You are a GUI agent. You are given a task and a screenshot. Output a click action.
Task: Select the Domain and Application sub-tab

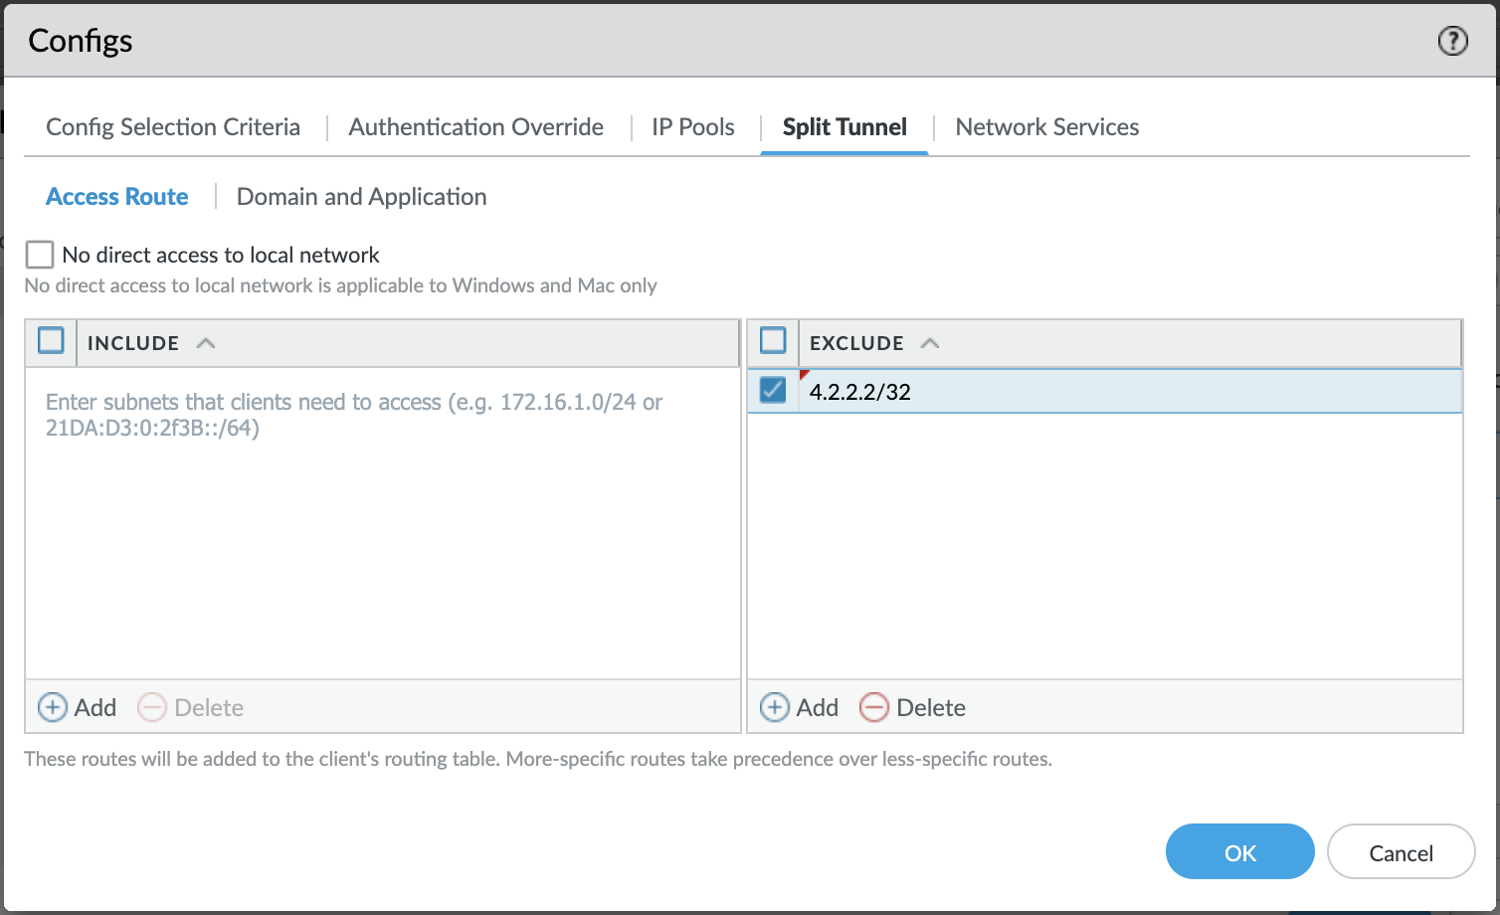pyautogui.click(x=361, y=196)
